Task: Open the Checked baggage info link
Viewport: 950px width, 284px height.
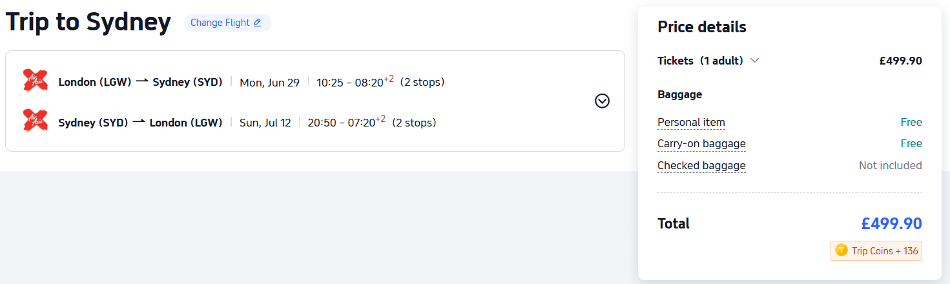Action: click(701, 165)
